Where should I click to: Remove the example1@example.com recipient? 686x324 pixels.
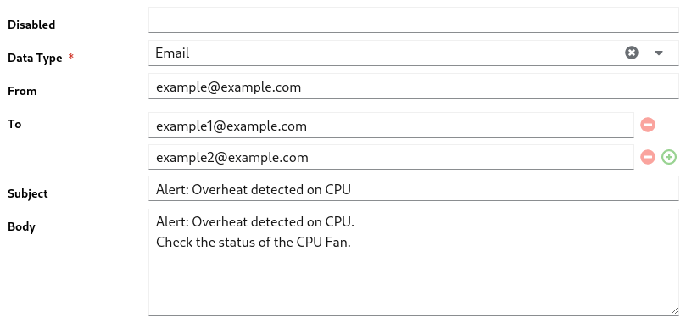click(648, 125)
